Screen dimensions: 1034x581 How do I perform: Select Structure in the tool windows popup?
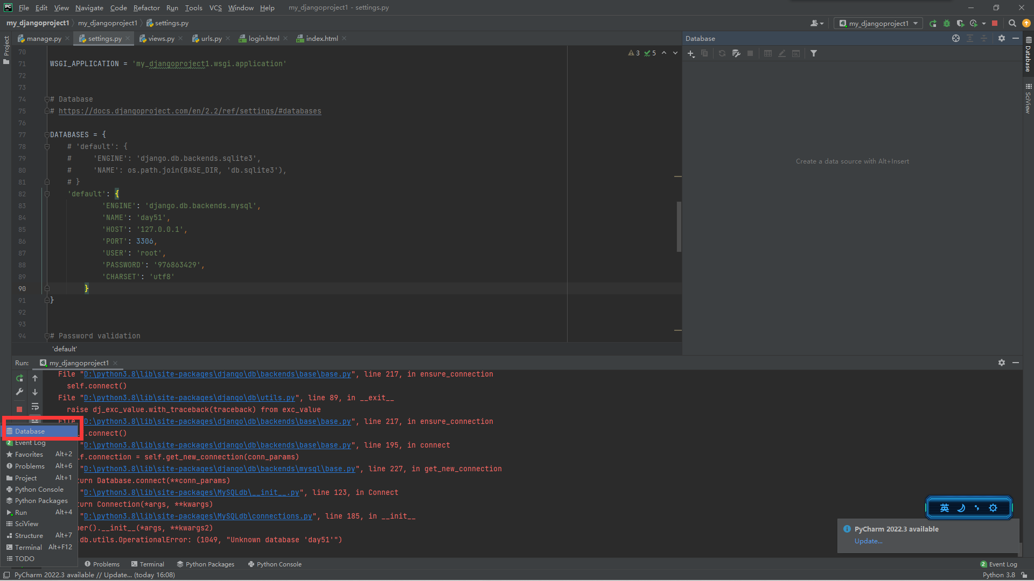coord(40,535)
